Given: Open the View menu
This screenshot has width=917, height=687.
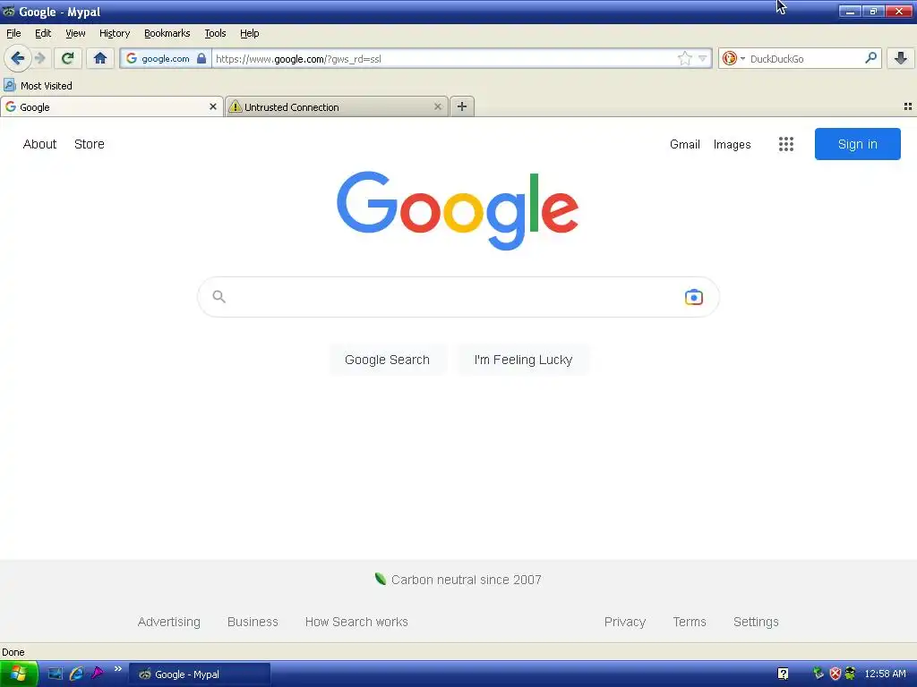Looking at the screenshot, I should (75, 33).
